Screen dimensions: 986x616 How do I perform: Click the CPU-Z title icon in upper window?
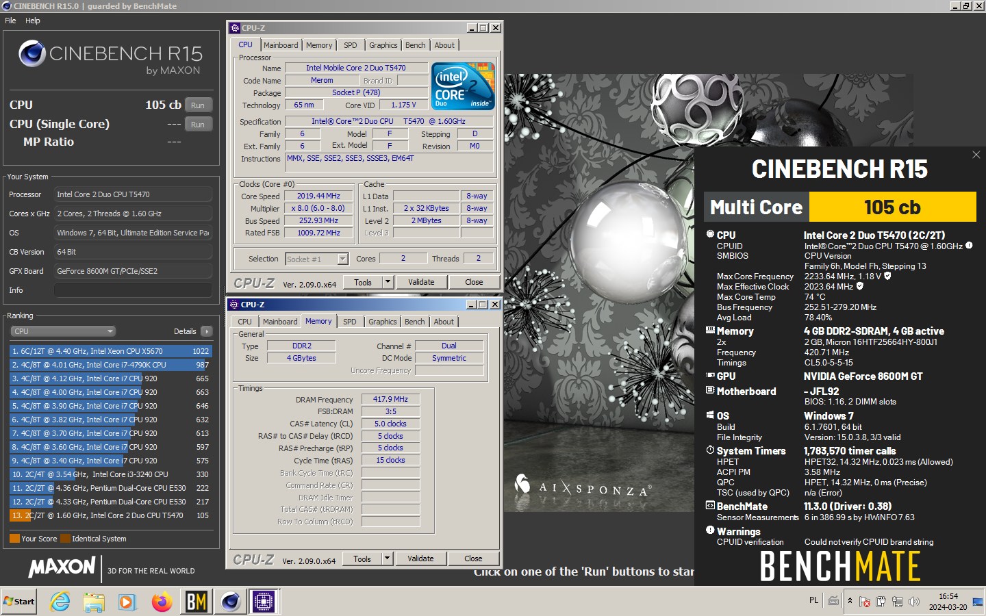(x=235, y=28)
